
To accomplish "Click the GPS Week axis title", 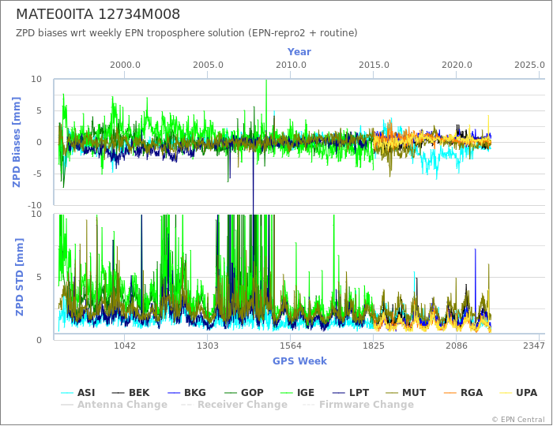I will point(299,361).
